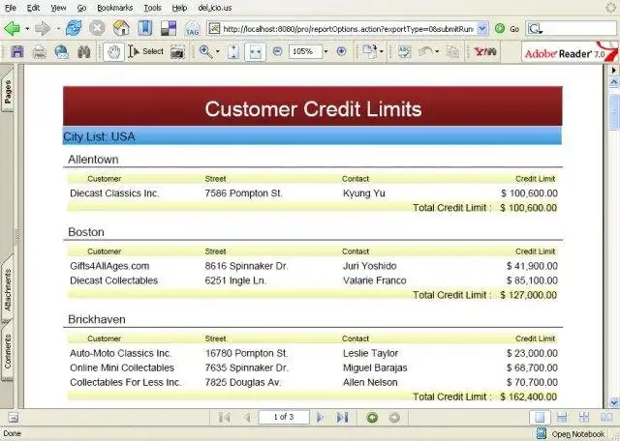Choose the Snapshot camera tool

point(177,51)
